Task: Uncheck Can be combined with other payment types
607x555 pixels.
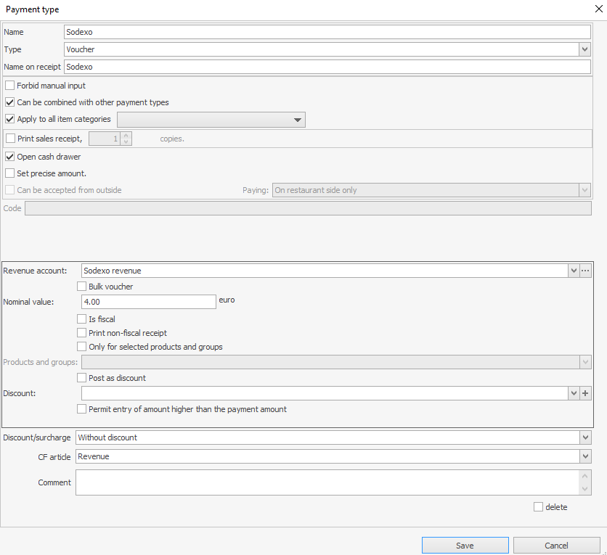Action: pos(10,102)
